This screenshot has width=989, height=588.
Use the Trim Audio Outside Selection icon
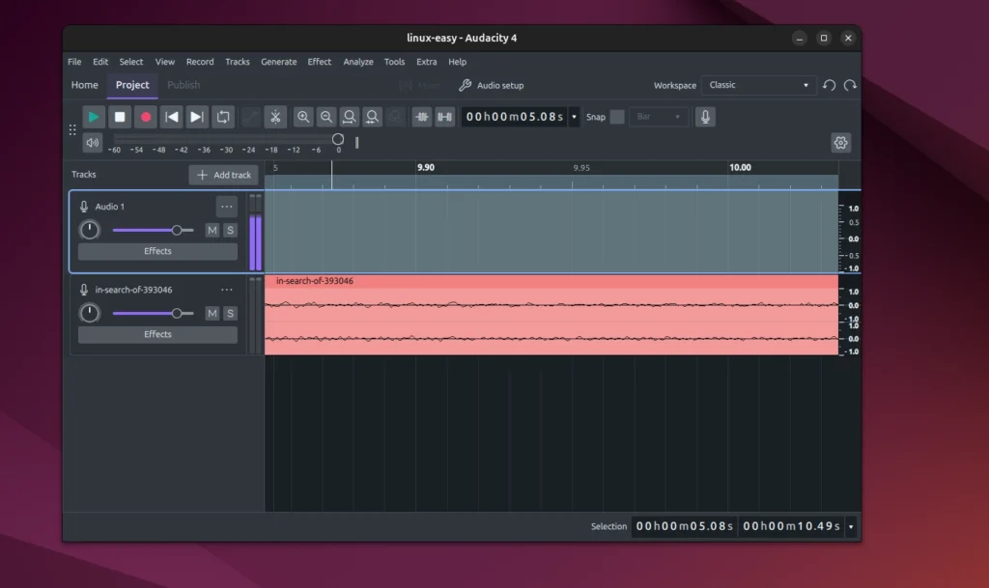click(x=422, y=117)
